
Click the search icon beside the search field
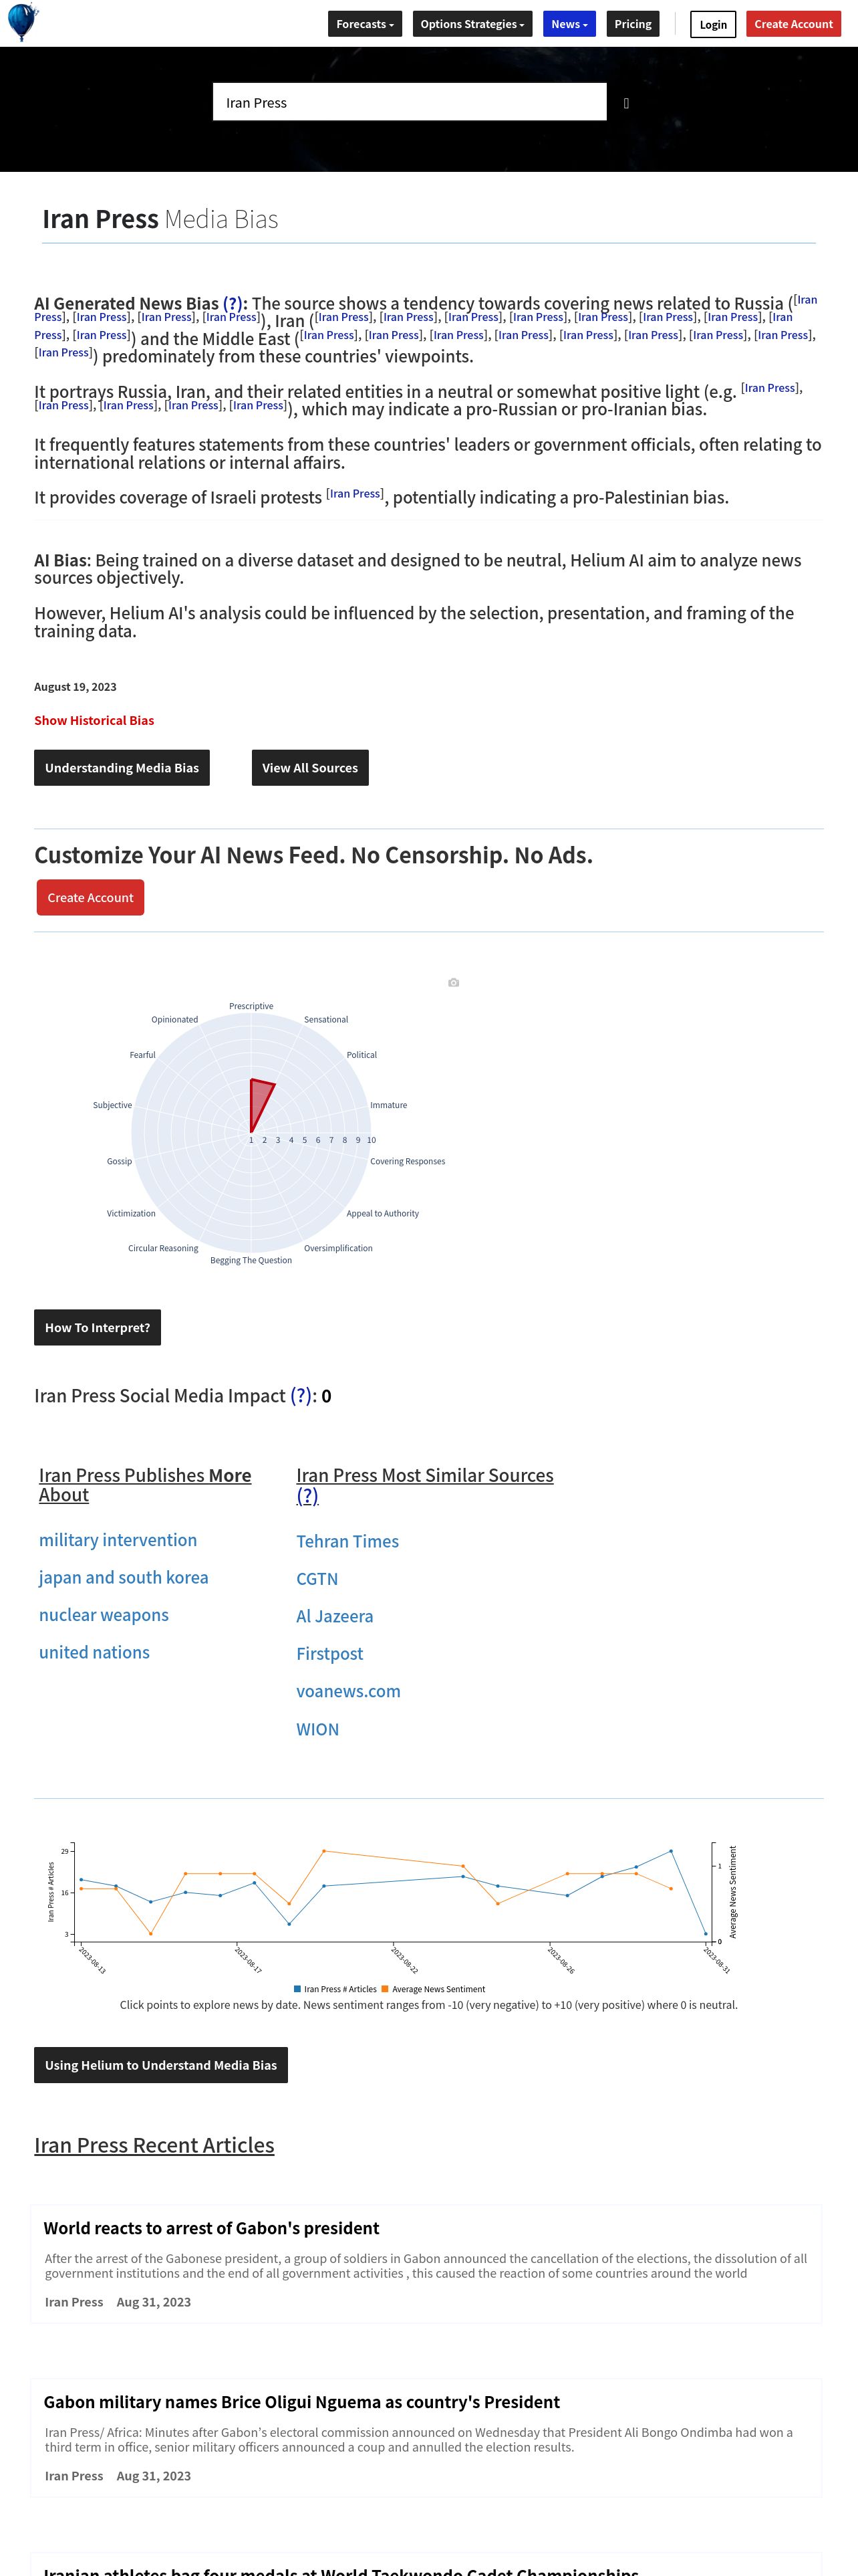click(x=626, y=103)
